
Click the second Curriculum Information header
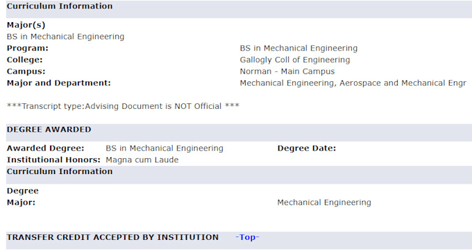[x=60, y=171]
